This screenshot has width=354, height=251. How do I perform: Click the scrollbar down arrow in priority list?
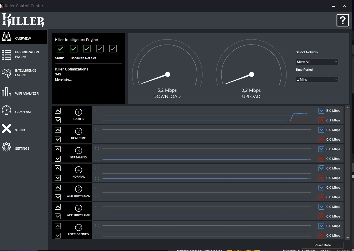(x=347, y=238)
